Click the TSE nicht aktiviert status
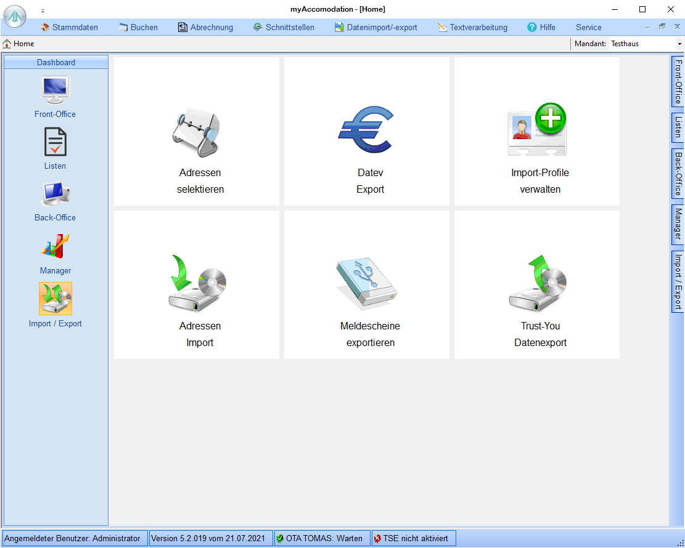 tap(410, 538)
